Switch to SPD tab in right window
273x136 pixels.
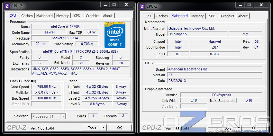pyautogui.click(x=212, y=16)
